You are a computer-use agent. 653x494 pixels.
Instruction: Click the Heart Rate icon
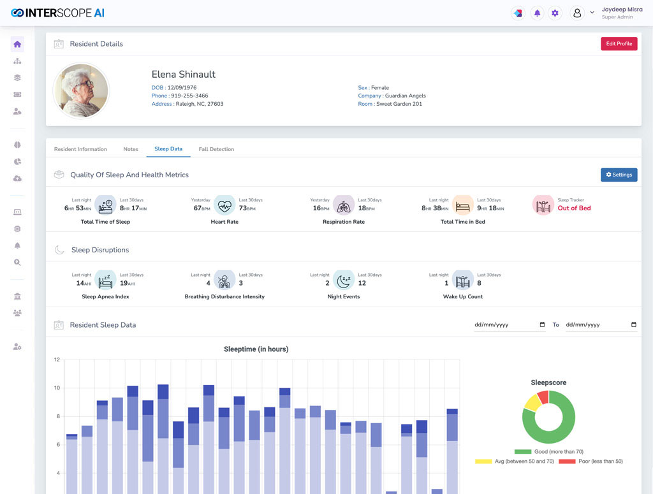(224, 205)
